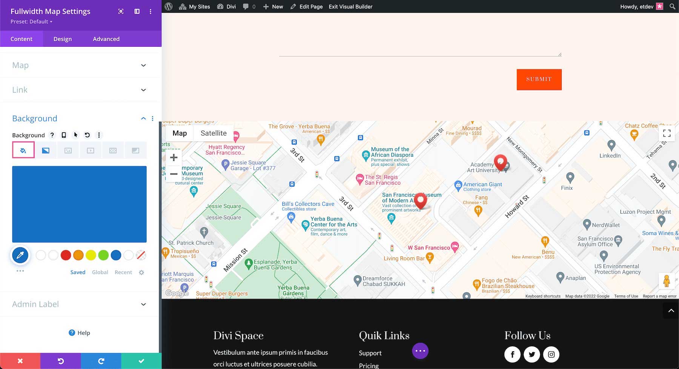679x369 pixels.
Task: Switch to the Design tab
Action: 62,38
